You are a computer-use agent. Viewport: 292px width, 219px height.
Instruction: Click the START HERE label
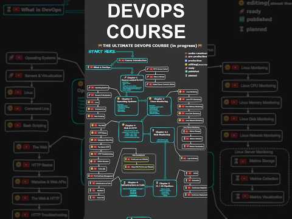(102, 52)
